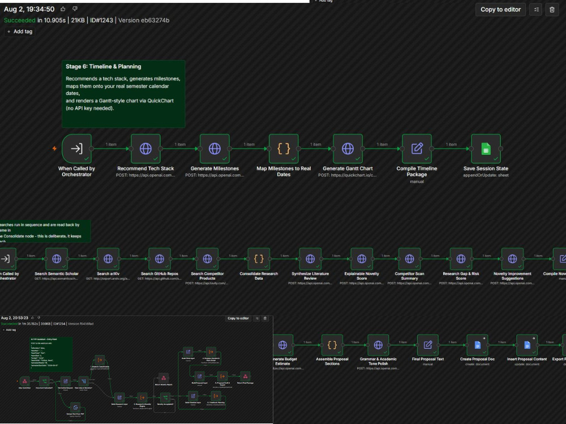Select the Grammar & Academic Tone Polish node
The image size is (566, 424).
[x=378, y=345]
